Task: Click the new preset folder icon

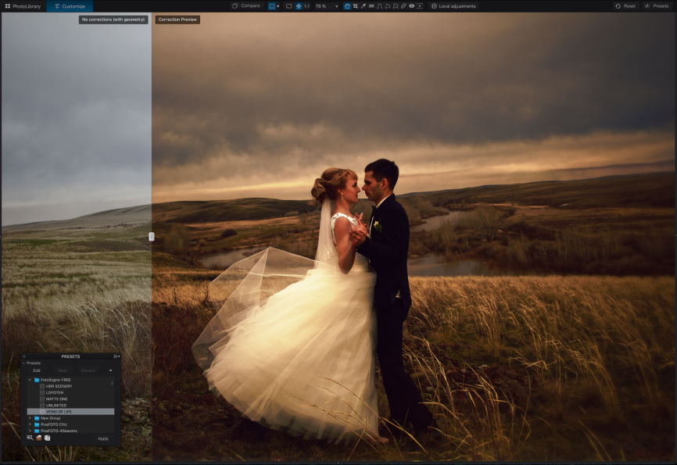Action: [38, 438]
